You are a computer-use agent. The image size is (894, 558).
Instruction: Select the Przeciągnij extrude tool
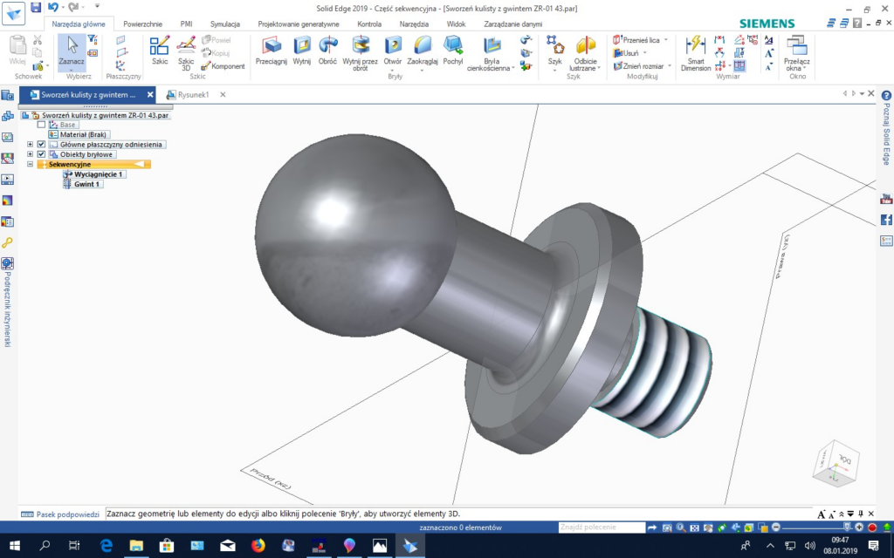click(271, 51)
